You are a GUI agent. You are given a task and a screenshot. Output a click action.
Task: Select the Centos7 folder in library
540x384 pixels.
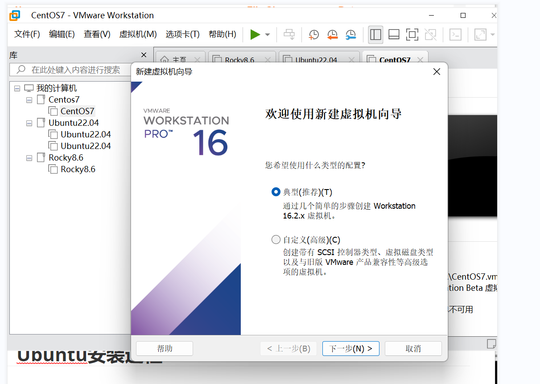(x=64, y=99)
